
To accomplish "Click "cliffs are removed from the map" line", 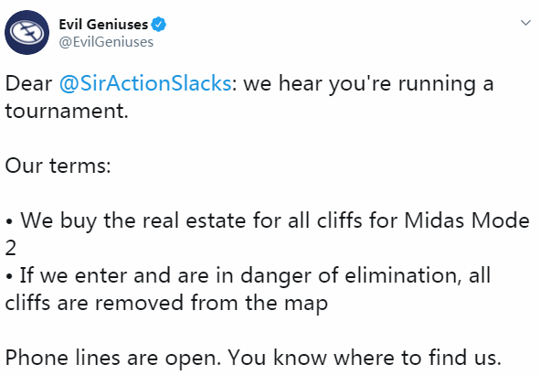I will 166,304.
